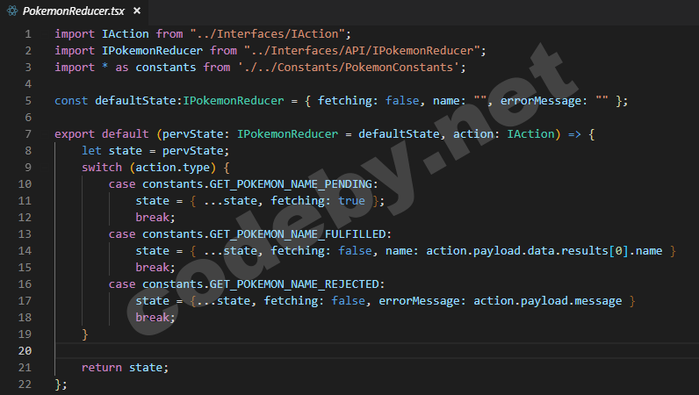This screenshot has width=699, height=395.
Task: Click line number 7 in gutter
Action: pyautogui.click(x=28, y=134)
